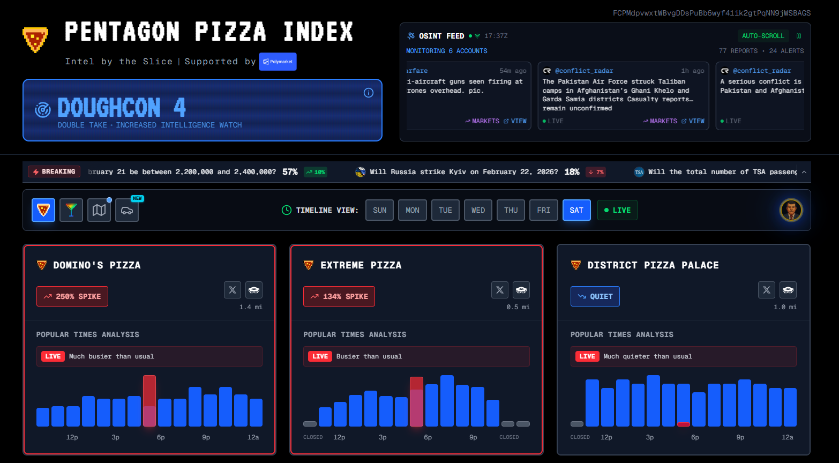The image size is (839, 463).
Task: Select the FRI timeline tab
Action: pyautogui.click(x=543, y=210)
